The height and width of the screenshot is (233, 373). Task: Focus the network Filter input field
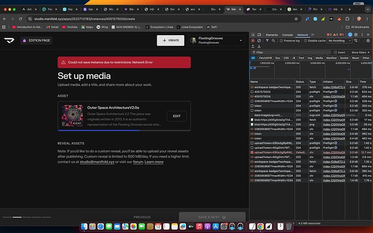click(291, 52)
